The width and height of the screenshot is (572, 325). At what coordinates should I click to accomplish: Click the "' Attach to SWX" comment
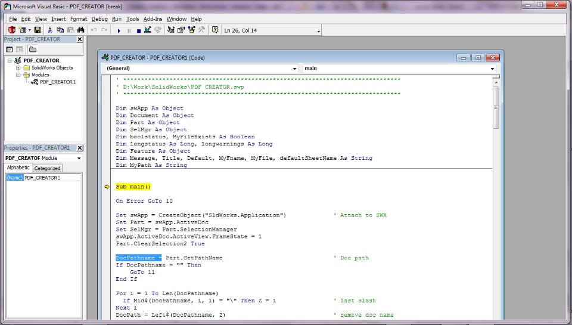(x=360, y=215)
